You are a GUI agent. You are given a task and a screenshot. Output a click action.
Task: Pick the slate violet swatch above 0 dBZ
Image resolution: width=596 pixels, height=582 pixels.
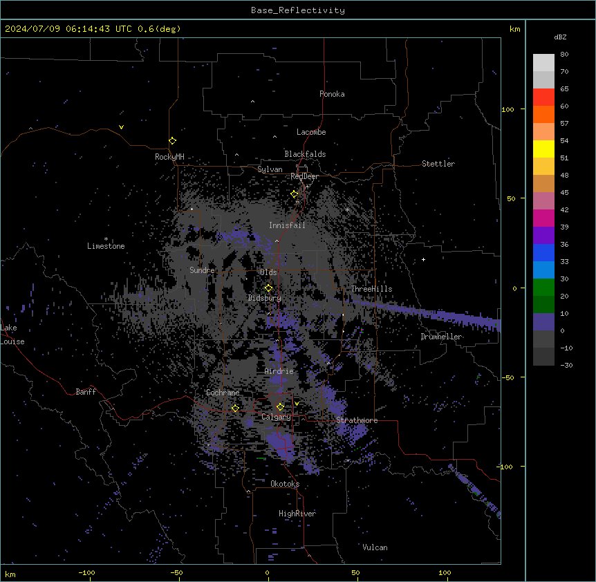pyautogui.click(x=543, y=322)
